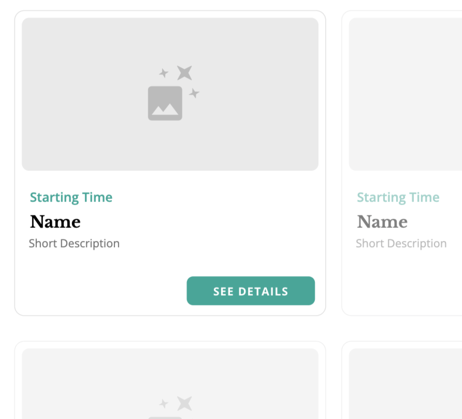Click the SEE DETAILS button

pyautogui.click(x=250, y=291)
